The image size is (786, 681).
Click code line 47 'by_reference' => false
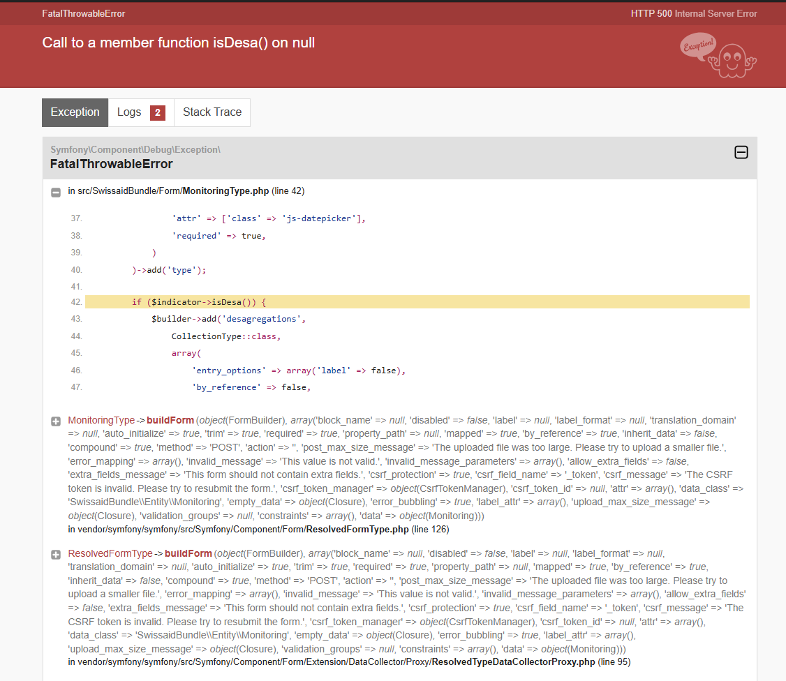251,387
